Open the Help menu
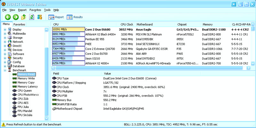 tap(56, 10)
